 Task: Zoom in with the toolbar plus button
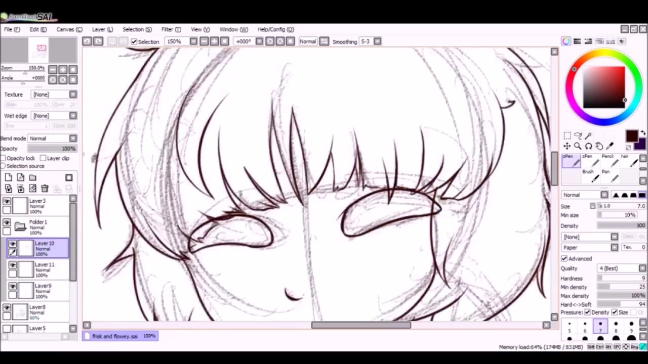[214, 41]
